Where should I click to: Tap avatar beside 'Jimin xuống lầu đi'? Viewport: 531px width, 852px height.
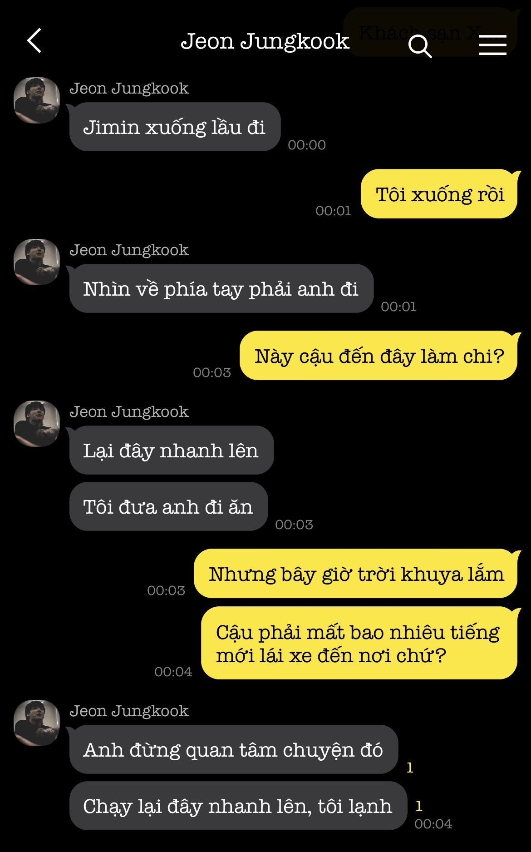tap(37, 100)
